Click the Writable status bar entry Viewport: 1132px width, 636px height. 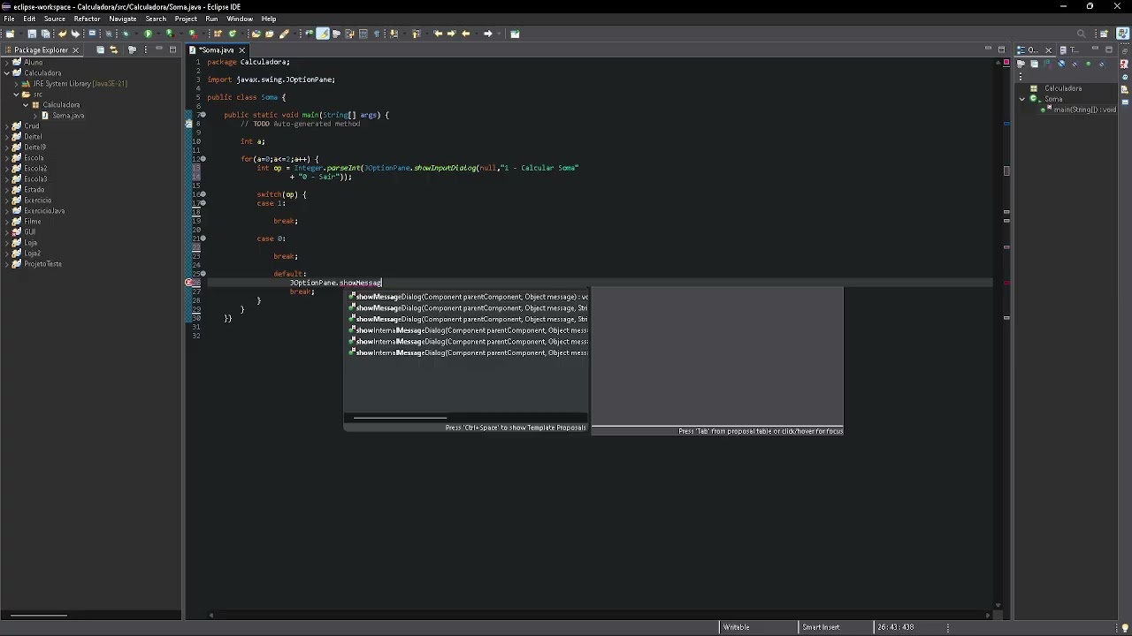[736, 627]
